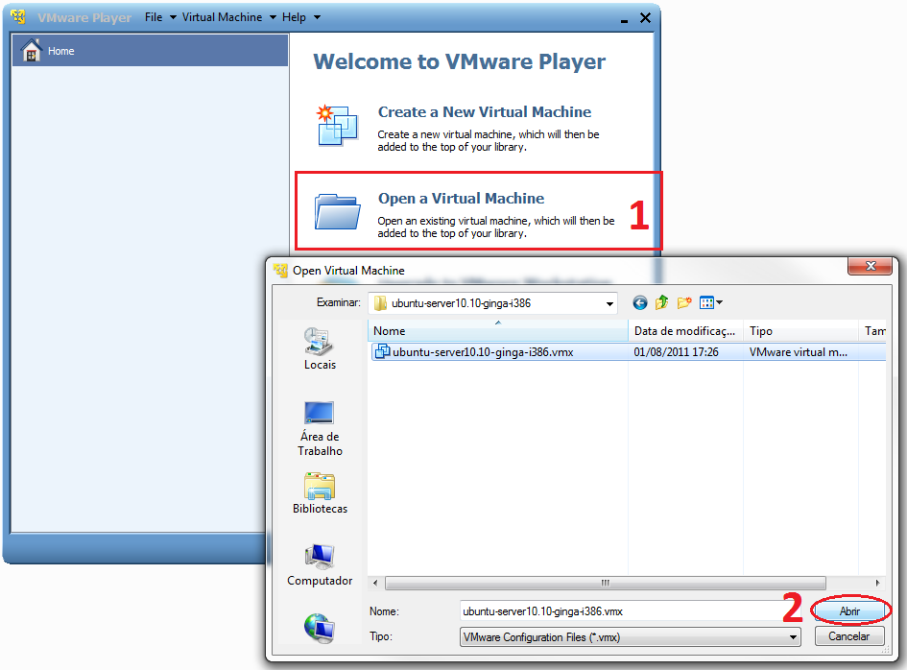The width and height of the screenshot is (907, 670).
Task: Select Bibliotecas in the places bar
Action: click(x=320, y=493)
